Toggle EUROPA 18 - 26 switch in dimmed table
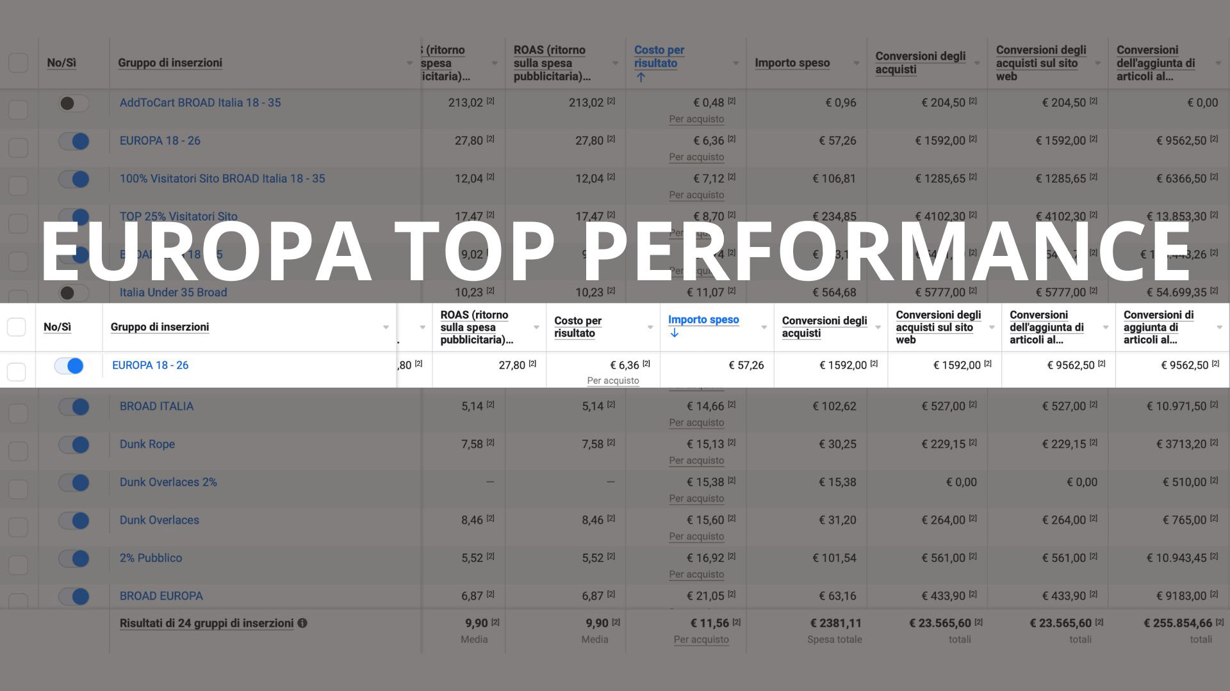The width and height of the screenshot is (1230, 691). coord(74,141)
